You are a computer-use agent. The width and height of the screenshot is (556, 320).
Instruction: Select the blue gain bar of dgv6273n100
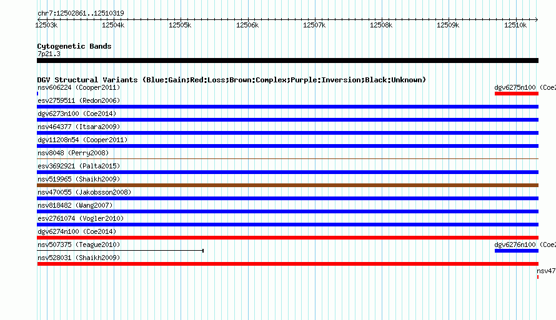[287, 120]
